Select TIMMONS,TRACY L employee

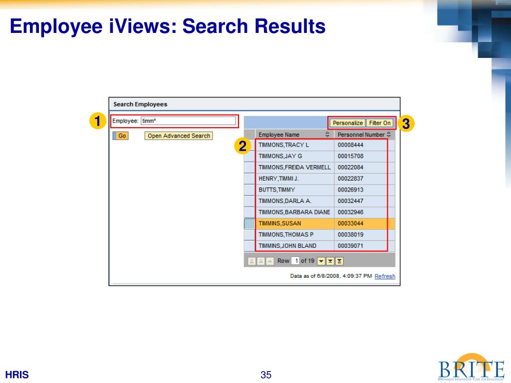283,145
